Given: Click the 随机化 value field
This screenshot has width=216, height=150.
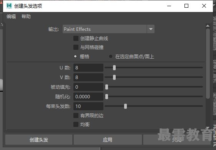Looking at the screenshot, I should [x=88, y=97].
